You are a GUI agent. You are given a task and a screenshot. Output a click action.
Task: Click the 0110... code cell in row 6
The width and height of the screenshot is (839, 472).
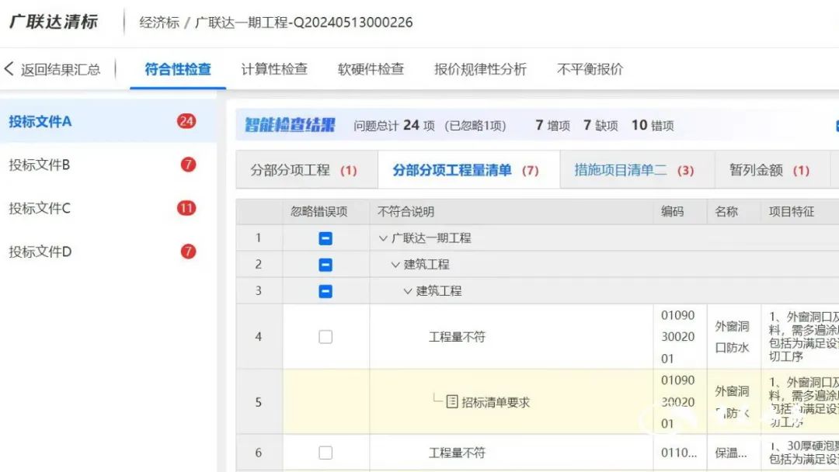(679, 453)
